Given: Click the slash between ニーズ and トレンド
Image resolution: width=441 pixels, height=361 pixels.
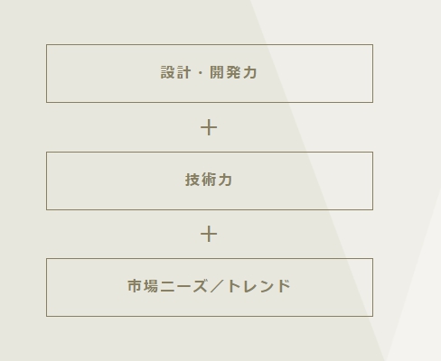Looking at the screenshot, I should (x=217, y=286).
